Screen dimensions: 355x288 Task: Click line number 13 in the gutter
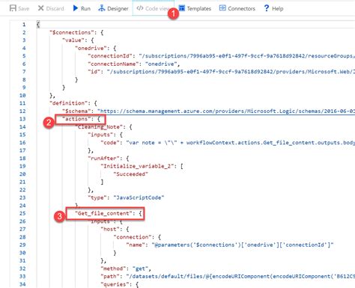22,119
